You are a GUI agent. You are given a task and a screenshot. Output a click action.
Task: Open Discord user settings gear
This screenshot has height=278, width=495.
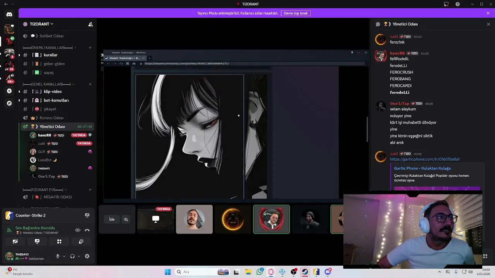tap(87, 256)
